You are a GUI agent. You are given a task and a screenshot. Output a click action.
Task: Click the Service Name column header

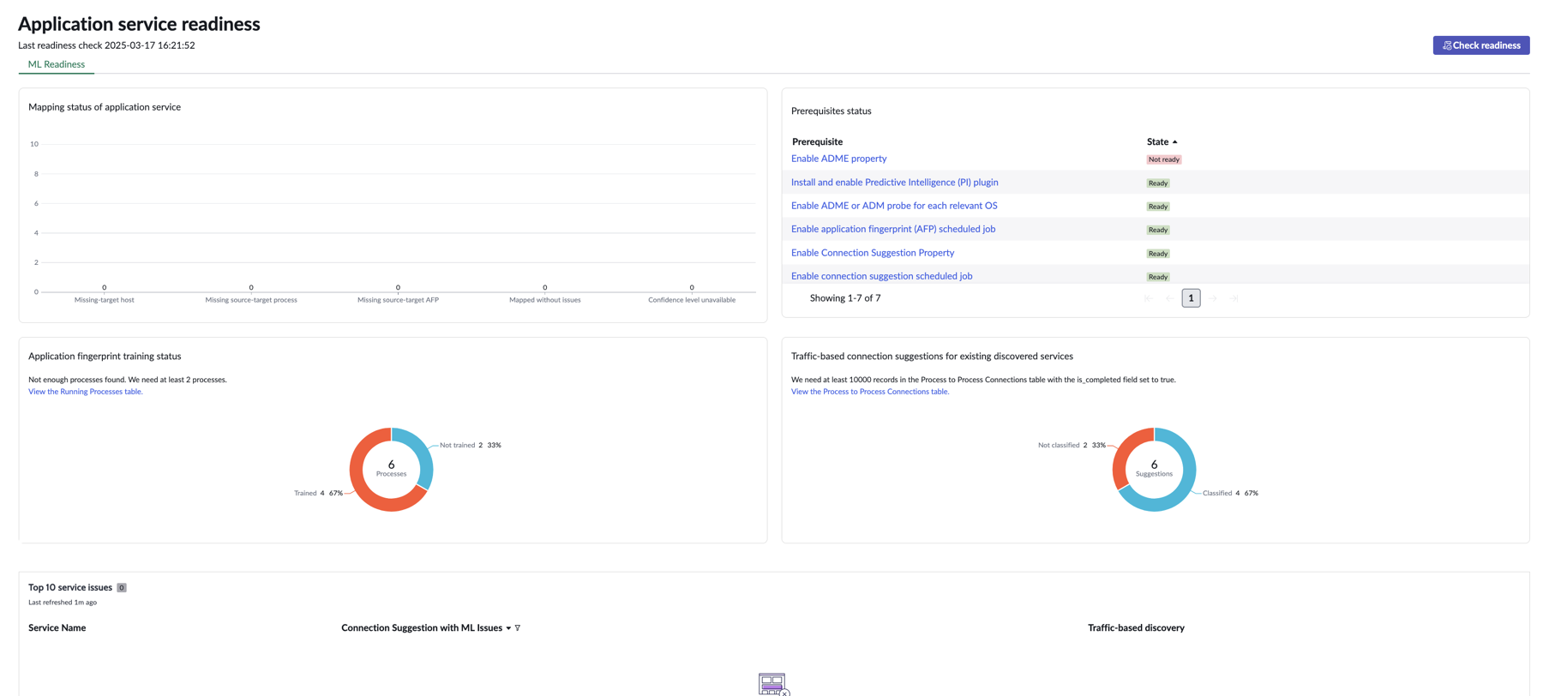pyautogui.click(x=57, y=628)
